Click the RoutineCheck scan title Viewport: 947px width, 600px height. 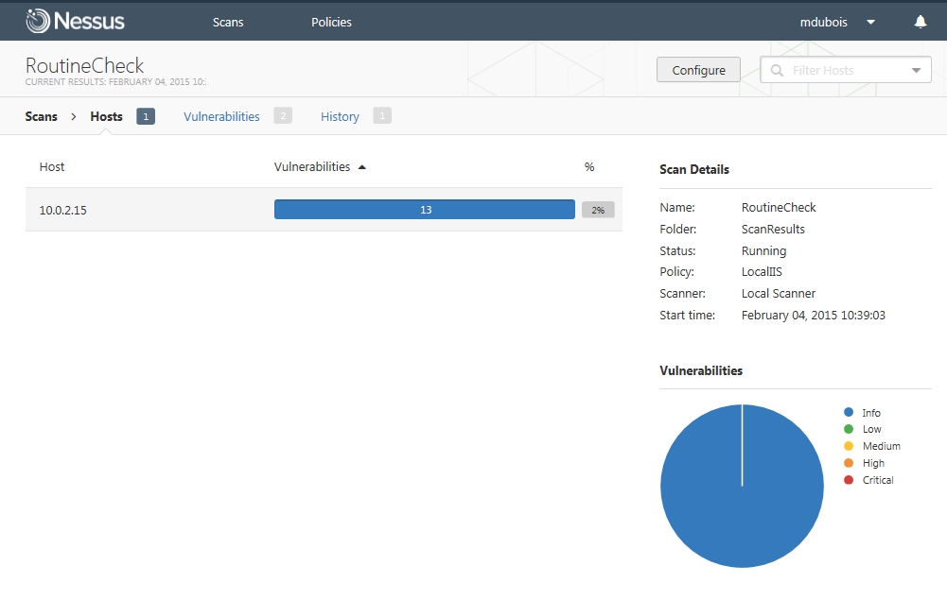point(84,65)
